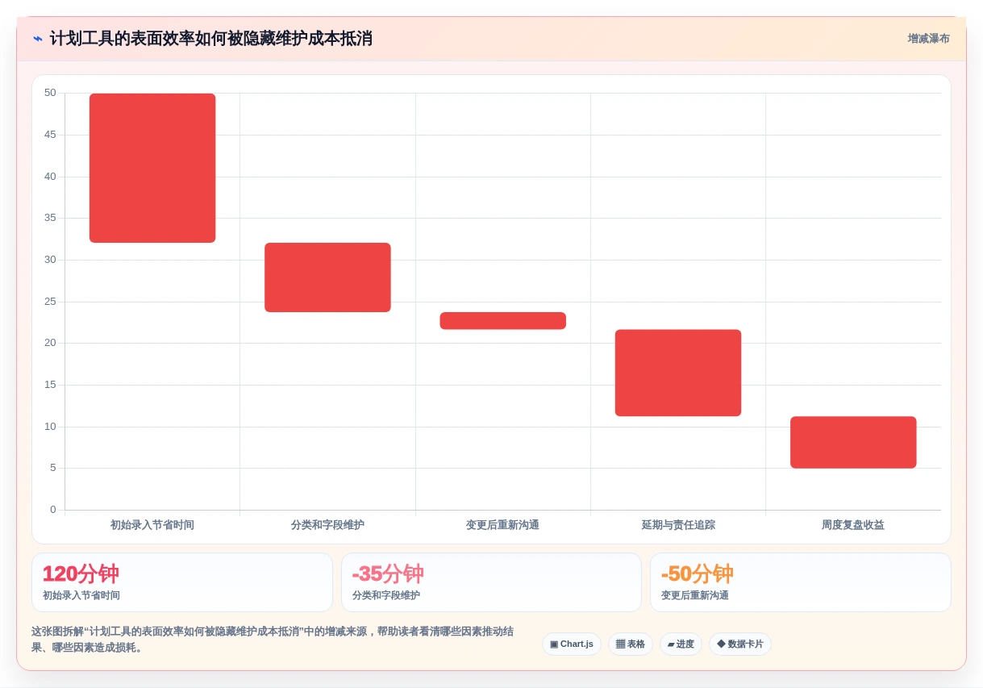
Task: Click the chart title 计划工具的表面效率如何被隐藏维护成本抵消
Action: pyautogui.click(x=211, y=39)
